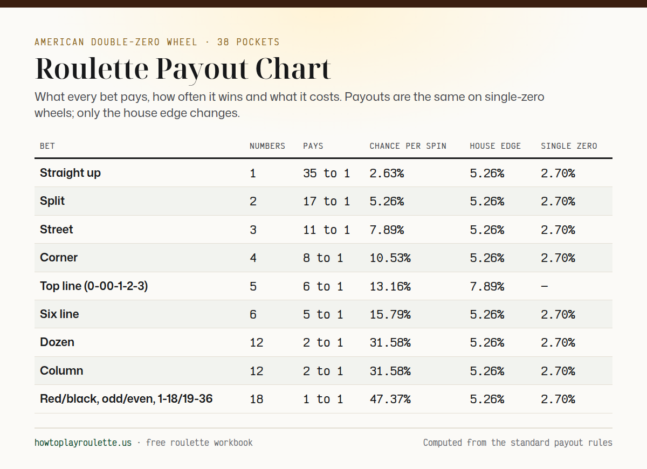This screenshot has width=647, height=469.
Task: Click the Six line 5.26% house edge
Action: (x=487, y=314)
